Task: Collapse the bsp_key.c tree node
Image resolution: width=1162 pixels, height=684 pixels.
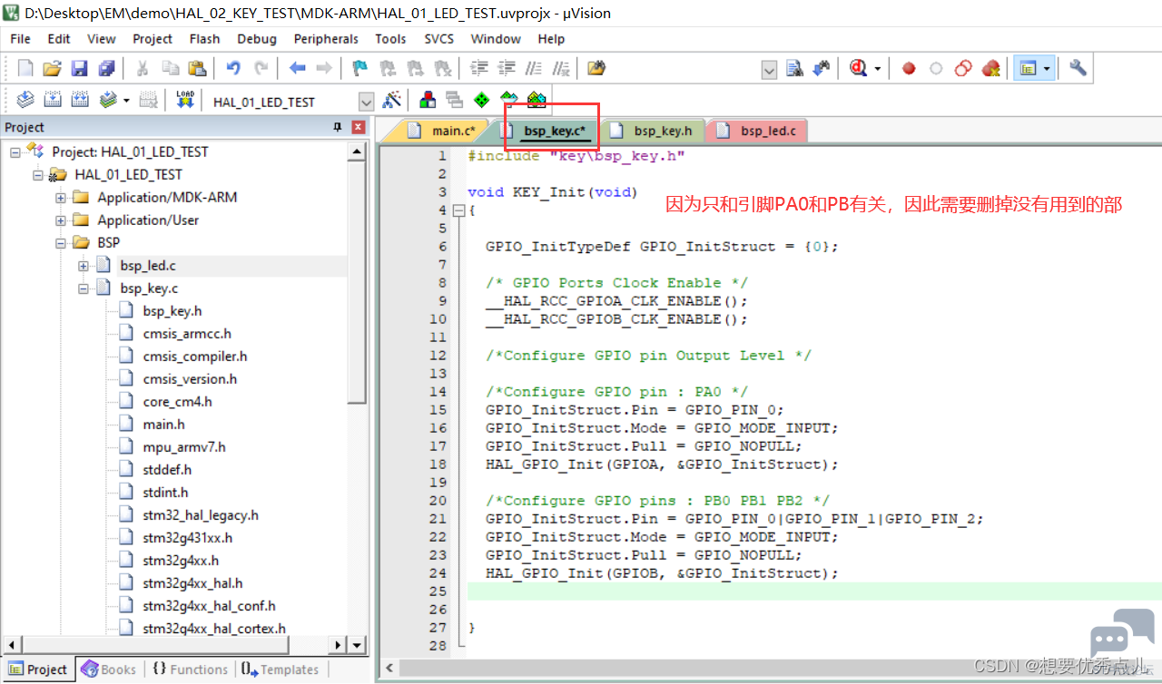Action: pos(84,288)
